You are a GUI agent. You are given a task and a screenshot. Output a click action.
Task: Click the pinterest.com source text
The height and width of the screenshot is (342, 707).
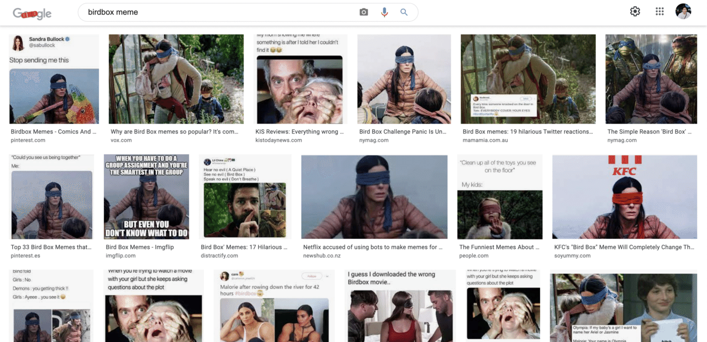pos(29,140)
